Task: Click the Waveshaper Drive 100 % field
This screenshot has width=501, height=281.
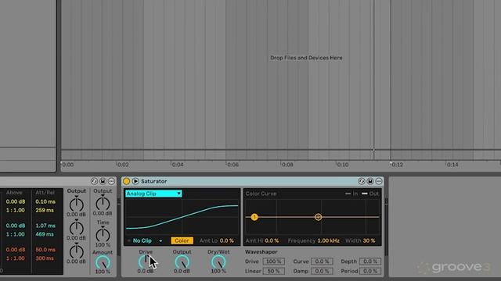Action: [273, 261]
